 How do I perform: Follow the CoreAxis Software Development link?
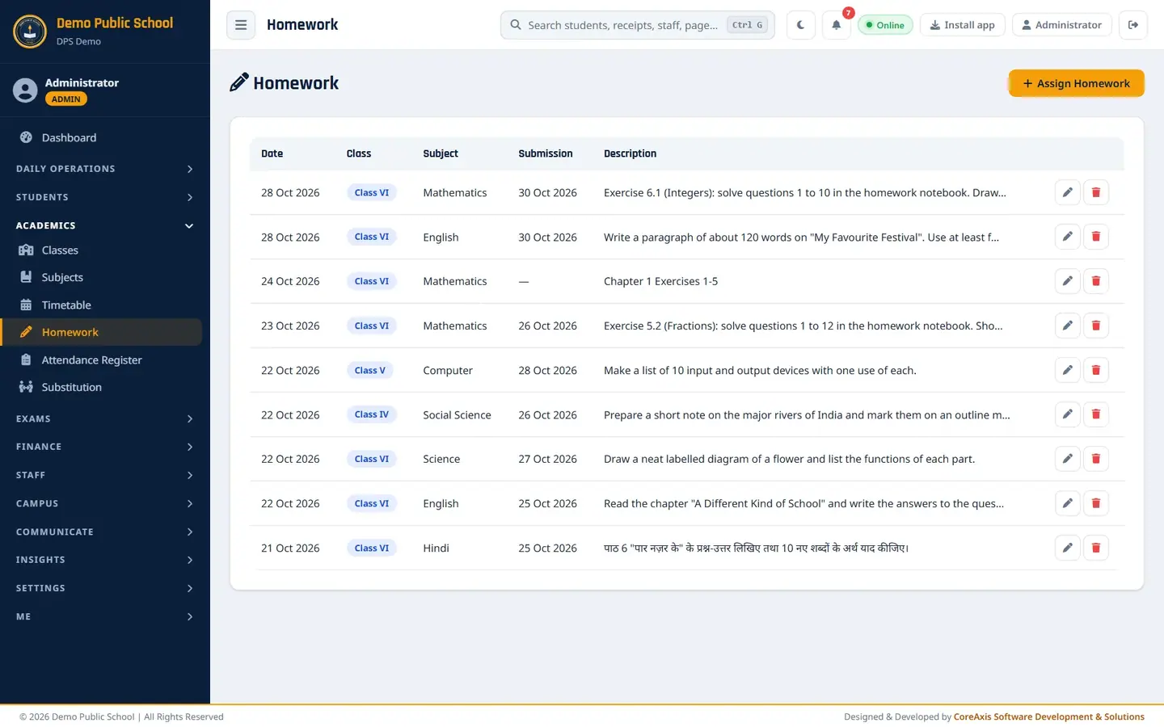coord(1048,716)
